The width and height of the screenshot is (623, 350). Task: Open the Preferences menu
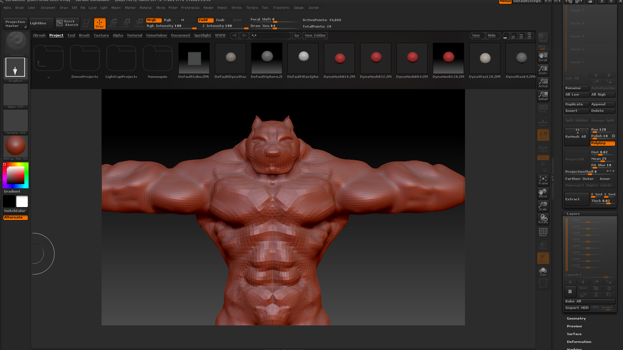190,7
